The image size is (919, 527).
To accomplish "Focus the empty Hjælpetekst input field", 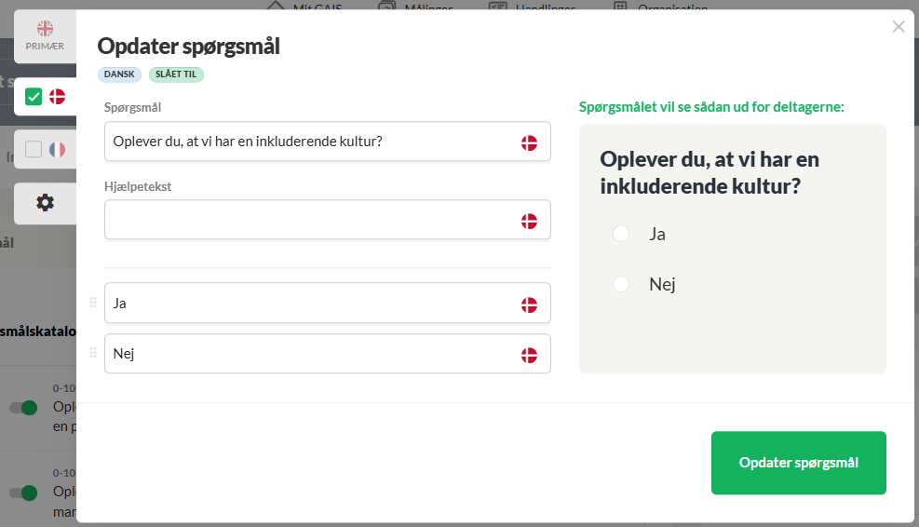I will [x=328, y=219].
